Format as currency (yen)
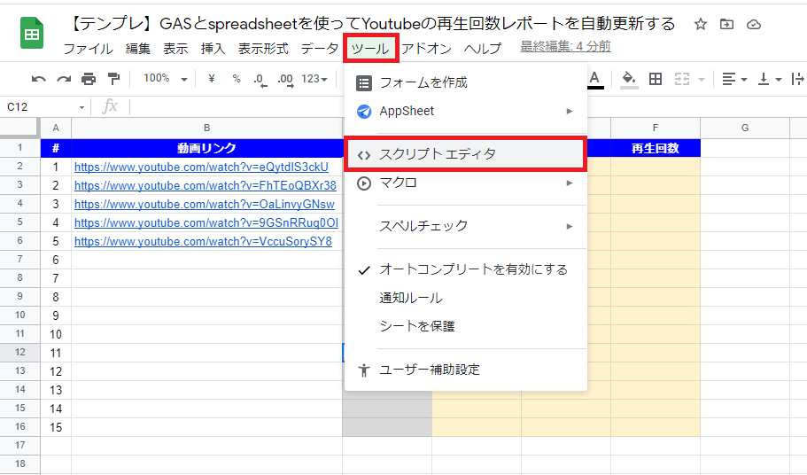The height and width of the screenshot is (475, 807). 211,79
